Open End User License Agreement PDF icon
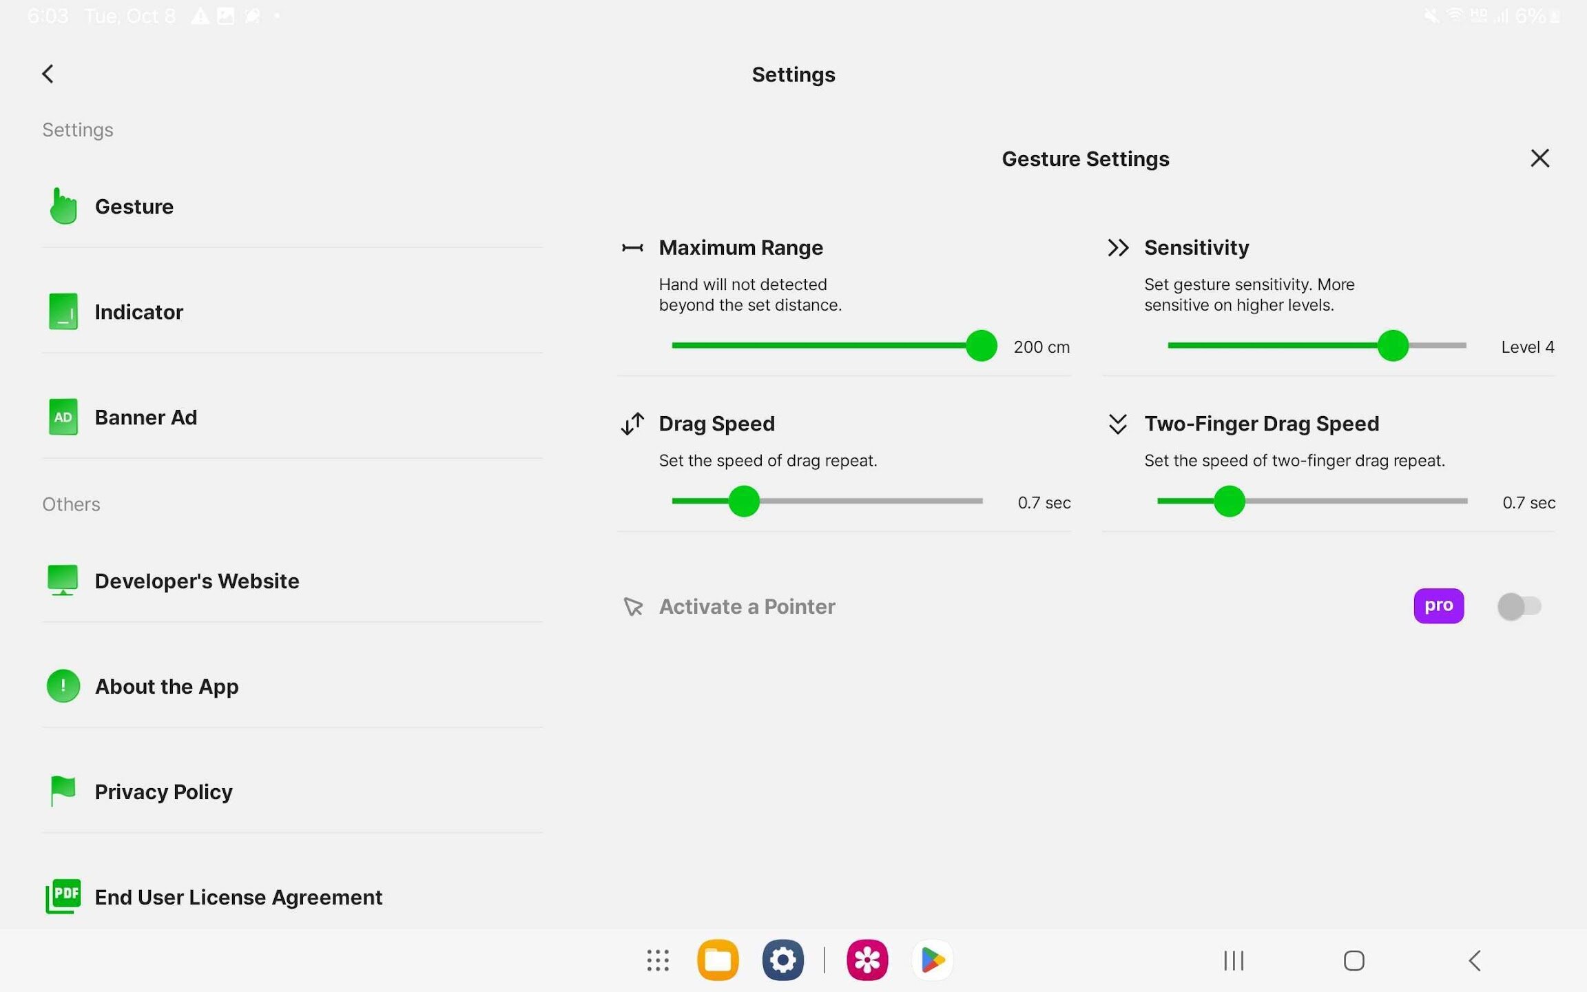This screenshot has width=1587, height=992. 63,896
